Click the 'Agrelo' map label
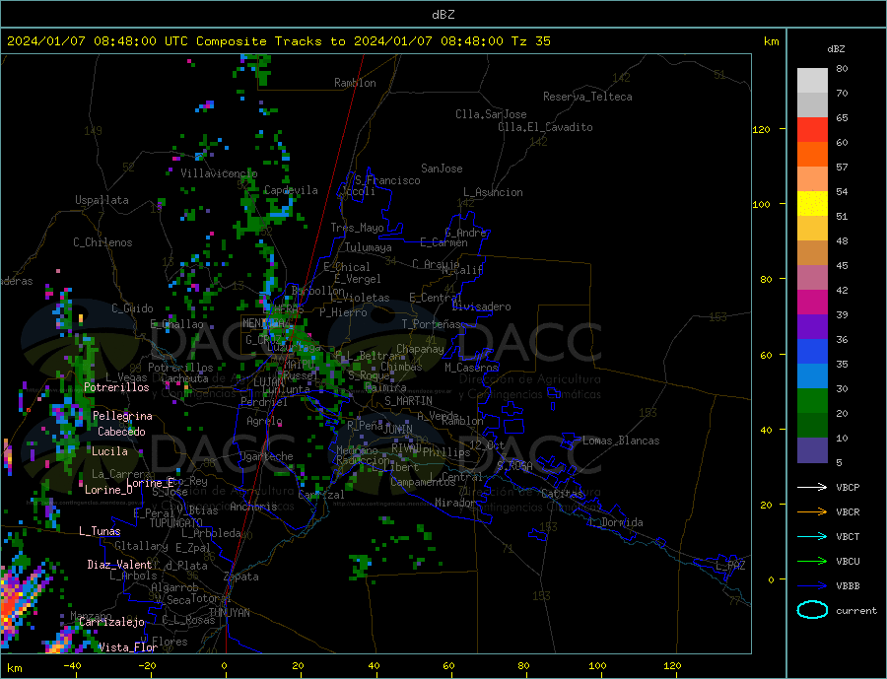The width and height of the screenshot is (887, 679). pos(264,421)
